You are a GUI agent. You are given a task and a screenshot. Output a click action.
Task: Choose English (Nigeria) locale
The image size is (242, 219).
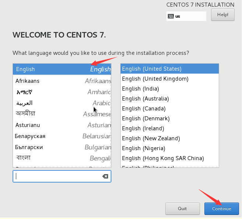tap(170, 148)
